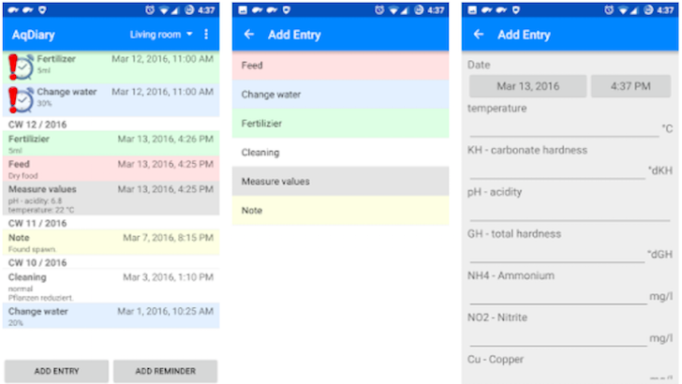Open the time picker showing 4:37 PM

pos(629,86)
